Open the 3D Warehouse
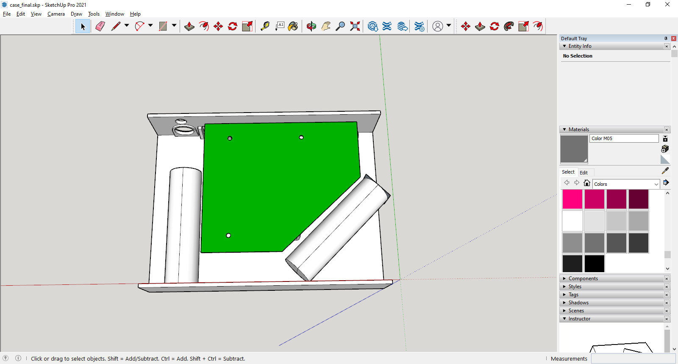678x364 pixels. [372, 26]
